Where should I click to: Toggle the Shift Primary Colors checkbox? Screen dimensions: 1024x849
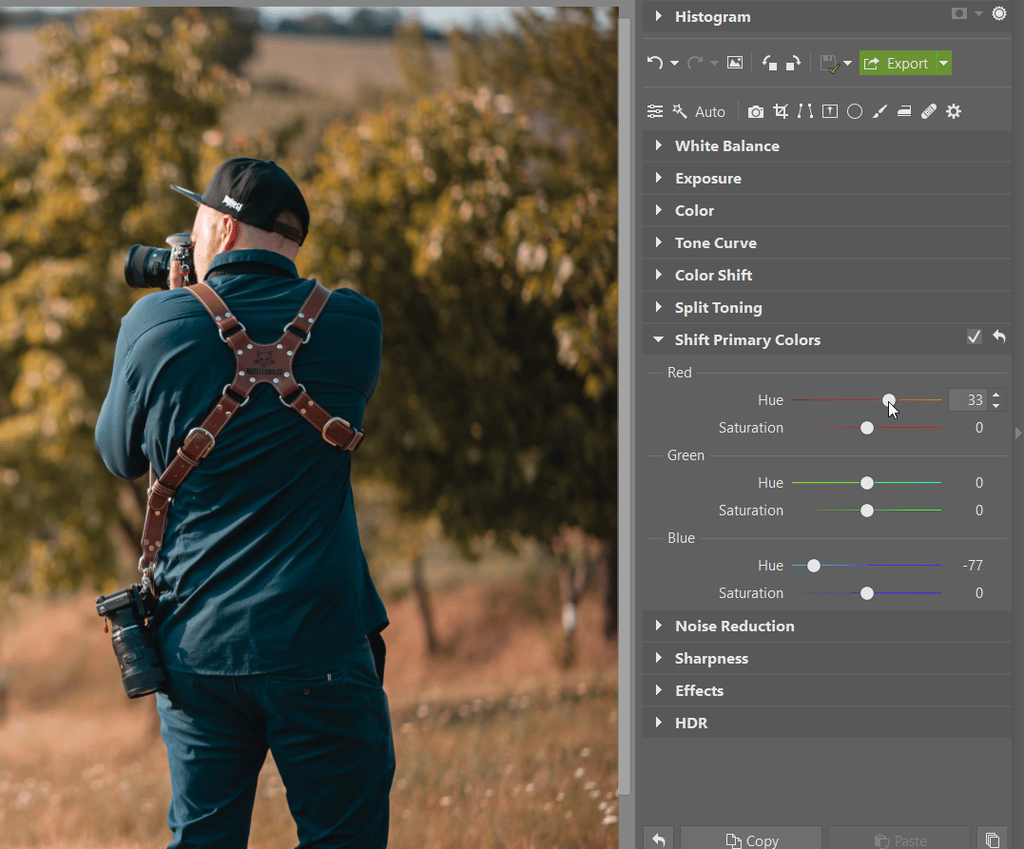pos(974,337)
